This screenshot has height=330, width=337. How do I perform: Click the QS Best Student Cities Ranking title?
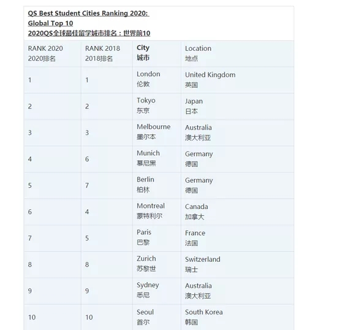pyautogui.click(x=88, y=18)
